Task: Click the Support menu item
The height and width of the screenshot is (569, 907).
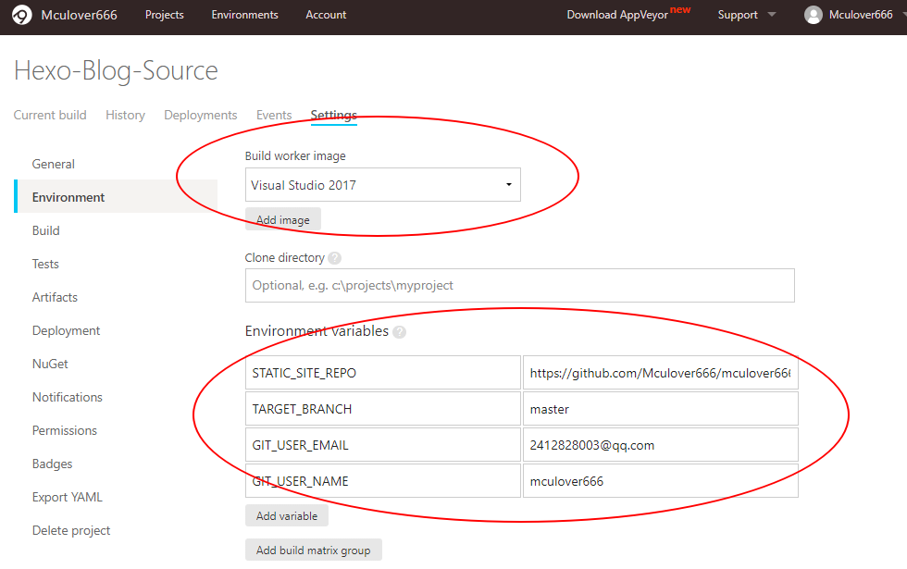Action: coord(738,15)
